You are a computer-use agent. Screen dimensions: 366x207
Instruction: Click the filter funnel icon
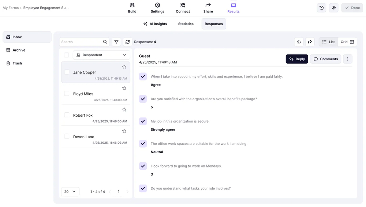pyautogui.click(x=116, y=42)
